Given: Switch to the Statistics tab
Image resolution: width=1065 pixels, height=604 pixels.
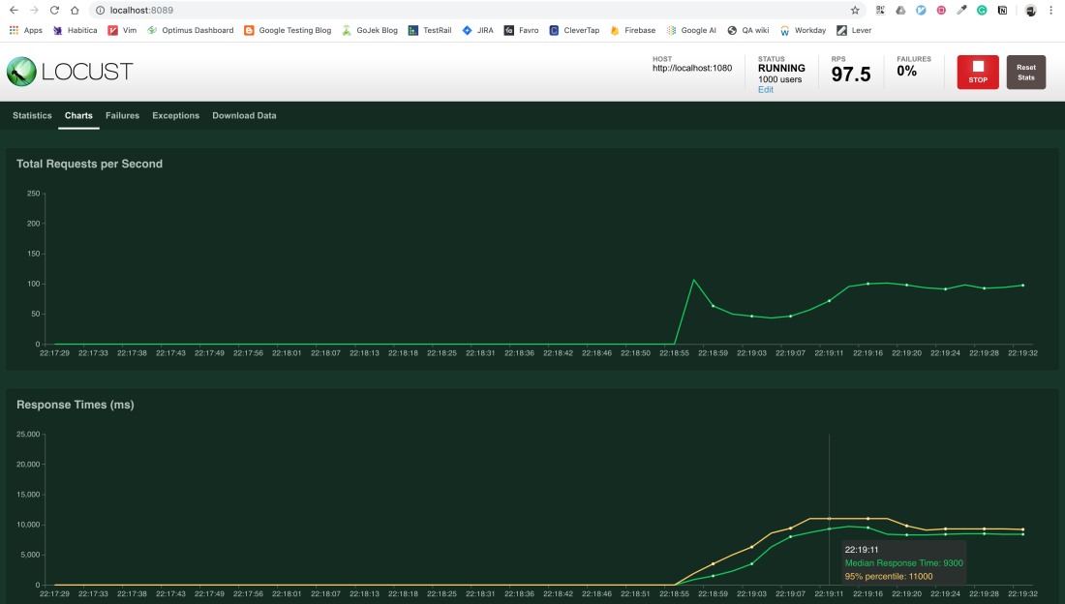Looking at the screenshot, I should [32, 115].
